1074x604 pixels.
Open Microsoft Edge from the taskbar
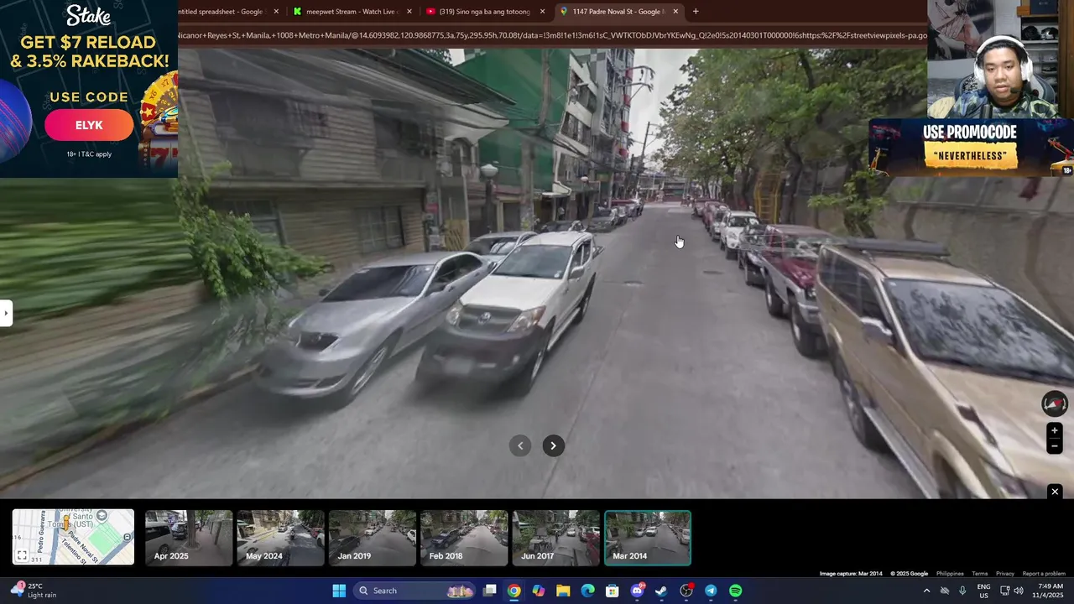click(x=588, y=591)
